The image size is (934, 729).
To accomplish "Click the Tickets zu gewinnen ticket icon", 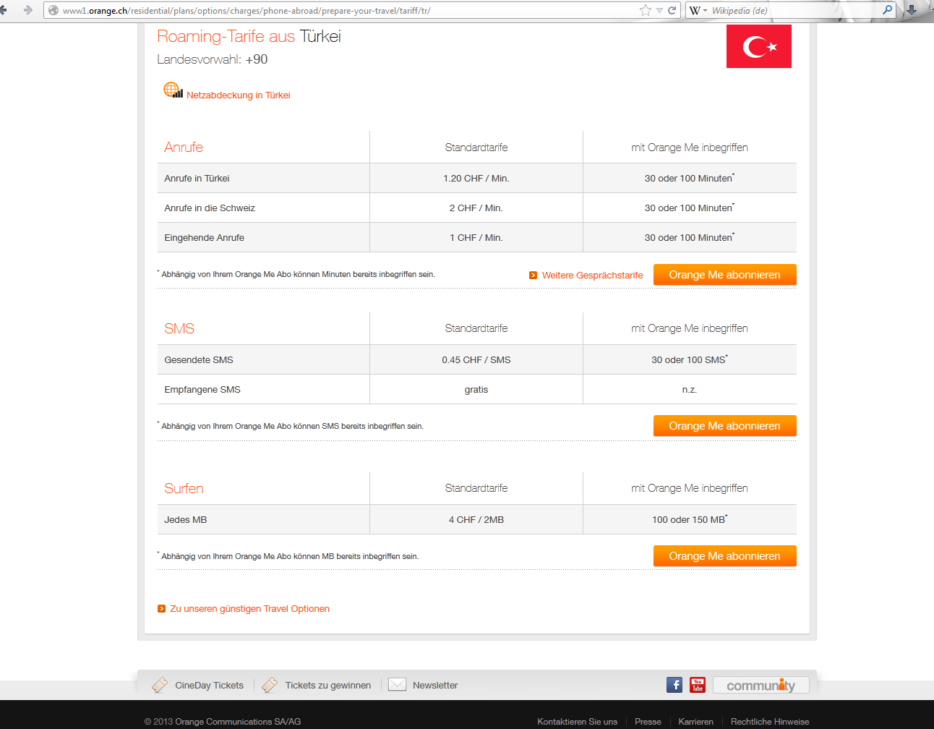I will coord(270,685).
